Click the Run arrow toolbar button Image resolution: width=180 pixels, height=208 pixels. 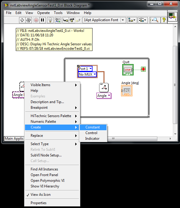[x=22, y=20]
